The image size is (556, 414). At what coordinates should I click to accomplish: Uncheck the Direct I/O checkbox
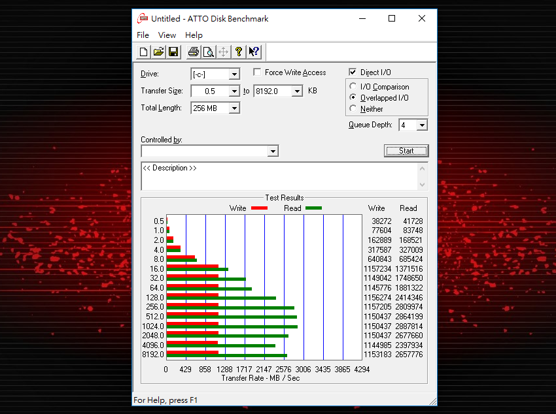click(353, 72)
